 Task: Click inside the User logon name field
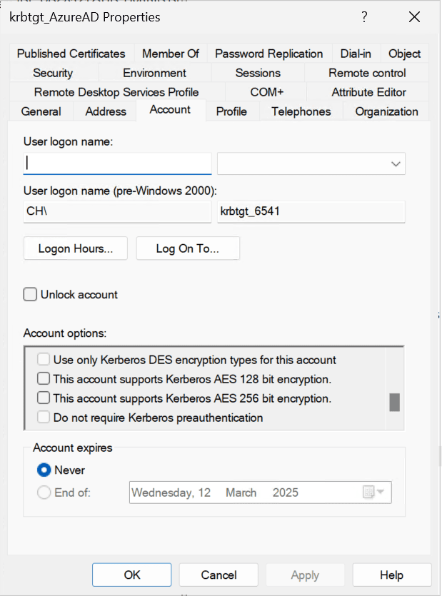(x=117, y=163)
